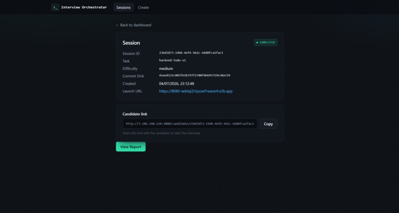Click the Session heading
399x213 pixels.
click(x=131, y=43)
